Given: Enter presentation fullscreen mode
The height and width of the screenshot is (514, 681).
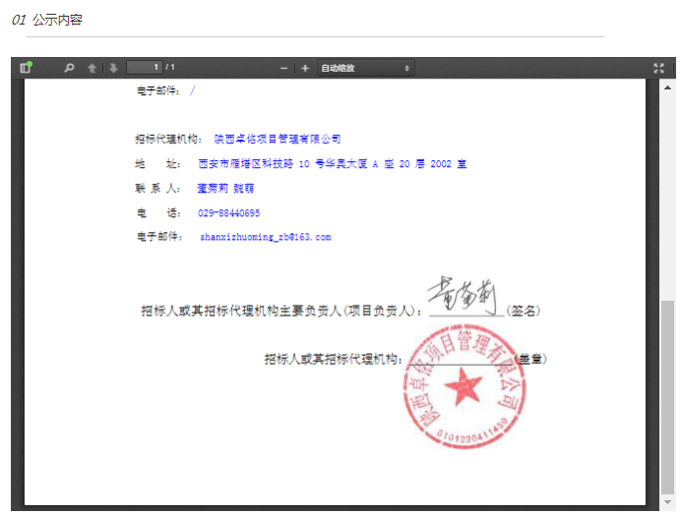Looking at the screenshot, I should [658, 68].
